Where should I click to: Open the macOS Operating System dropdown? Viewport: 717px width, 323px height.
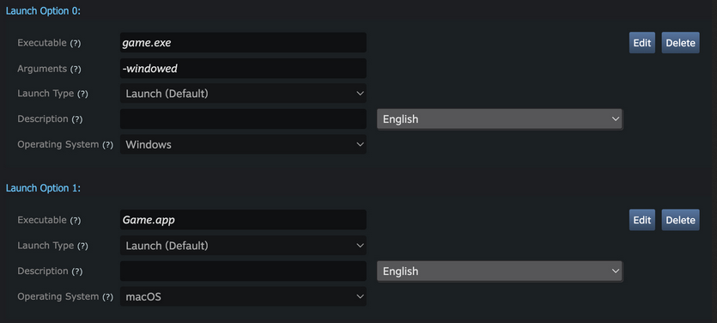point(243,297)
